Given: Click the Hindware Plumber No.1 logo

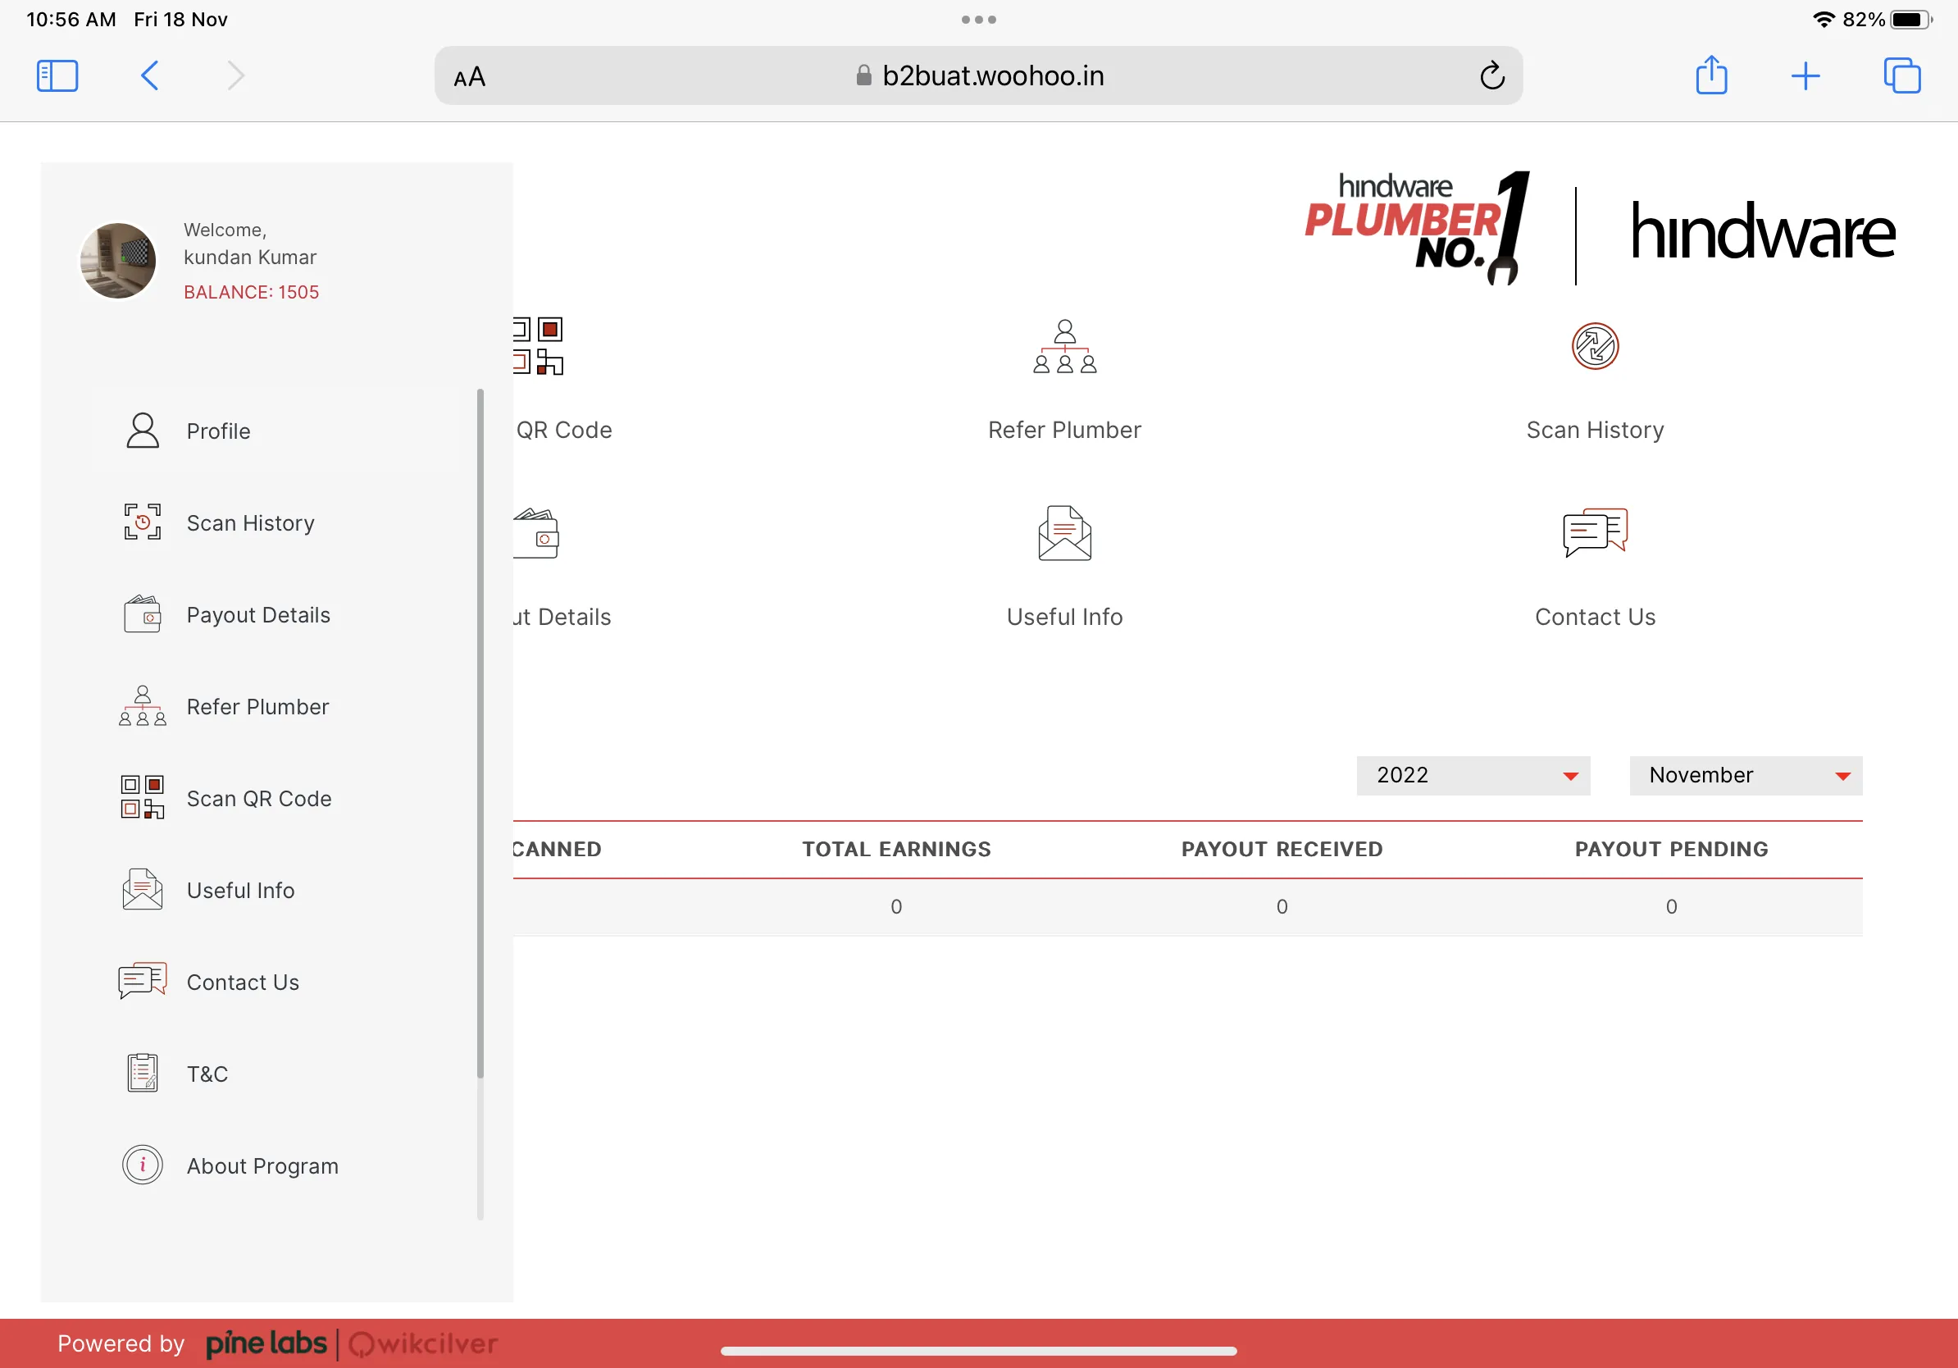Looking at the screenshot, I should point(1417,228).
